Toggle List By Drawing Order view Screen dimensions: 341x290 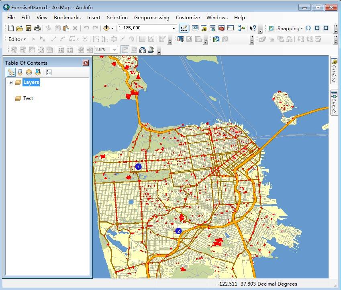point(11,72)
